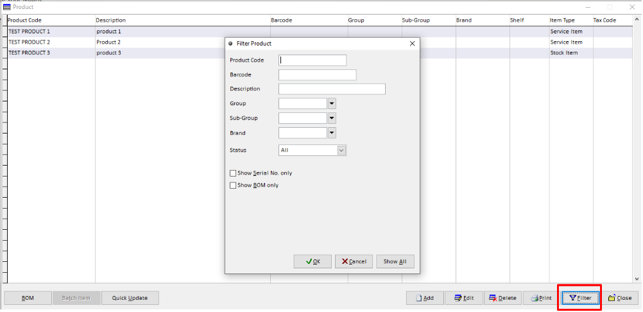
Task: Expand the Sub-Group dropdown arrow
Action: point(332,118)
